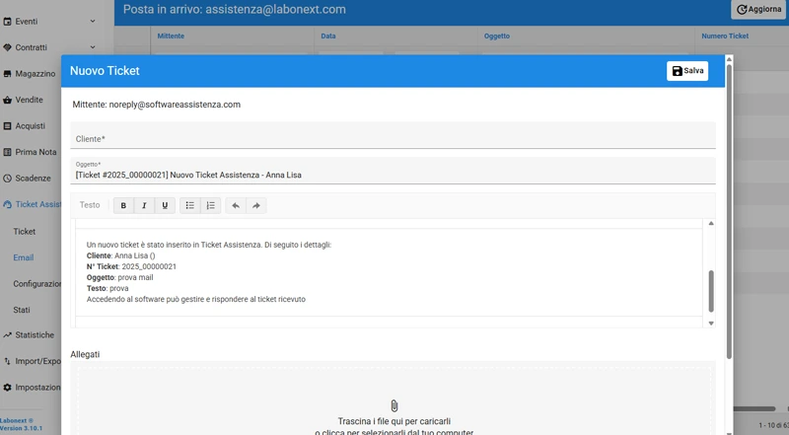Redo edit in text editor
Viewport: 789px width, 435px height.
point(256,205)
